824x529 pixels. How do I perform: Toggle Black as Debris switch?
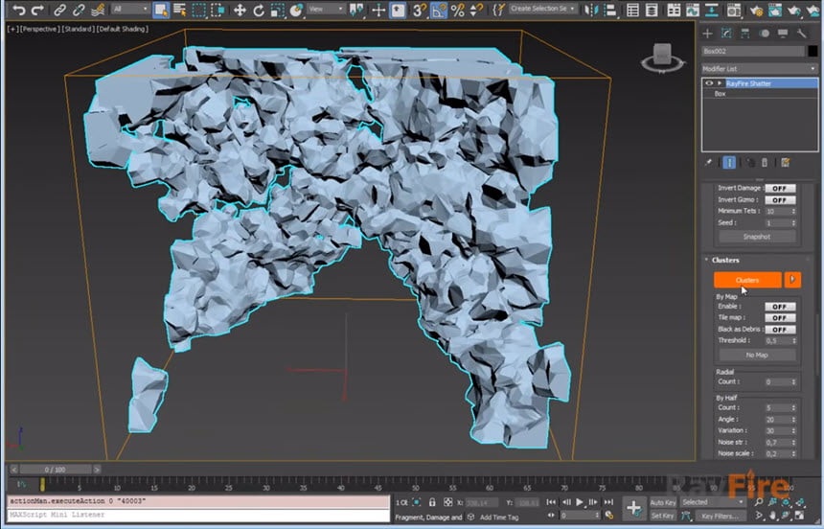(x=780, y=330)
